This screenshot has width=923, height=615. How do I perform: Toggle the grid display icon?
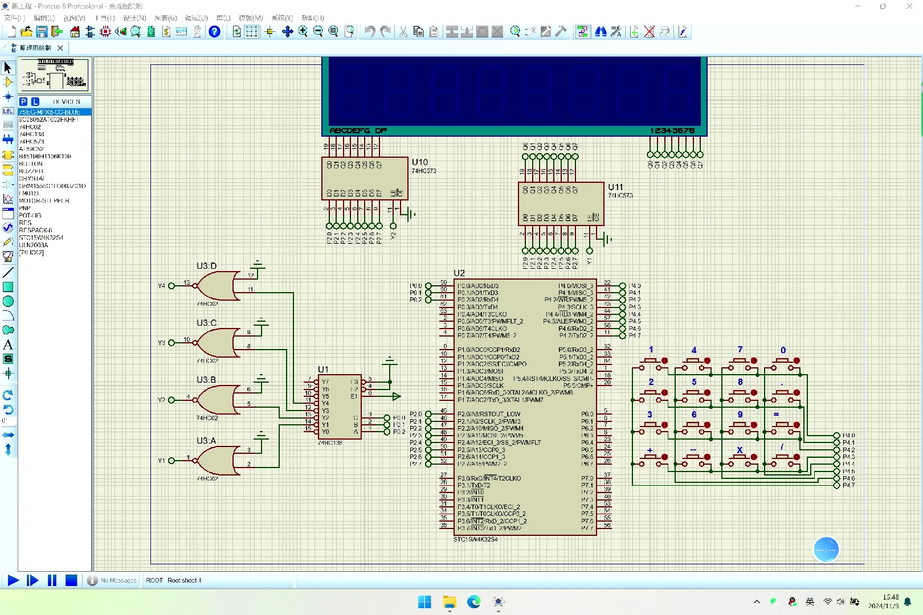(x=251, y=32)
